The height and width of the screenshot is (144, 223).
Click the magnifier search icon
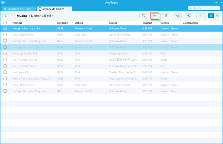(190, 8)
